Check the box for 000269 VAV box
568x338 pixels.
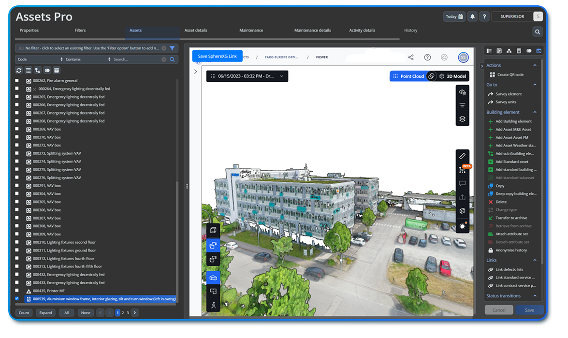coord(17,129)
